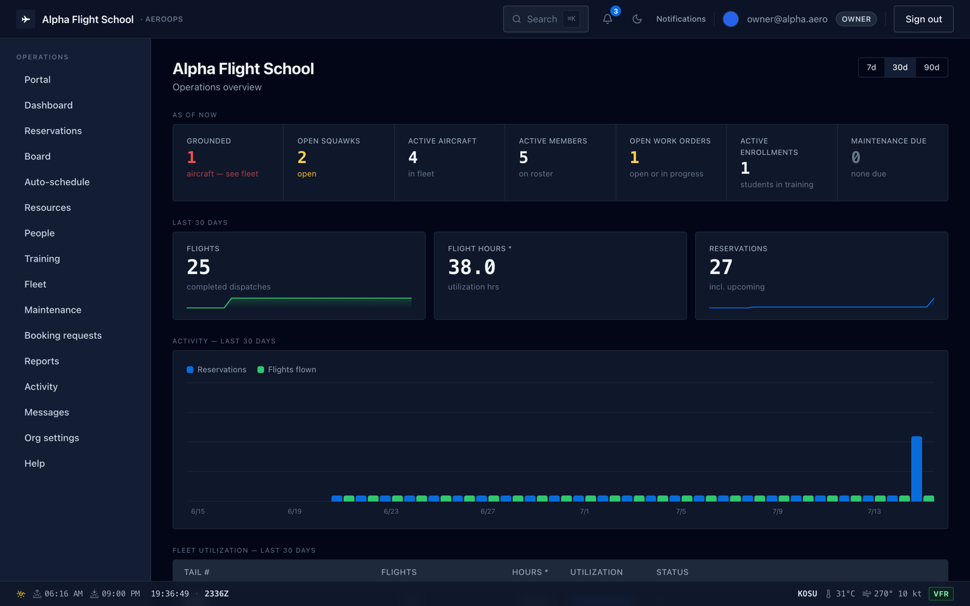Open the Notifications link
Viewport: 970px width, 606px height.
(x=681, y=19)
